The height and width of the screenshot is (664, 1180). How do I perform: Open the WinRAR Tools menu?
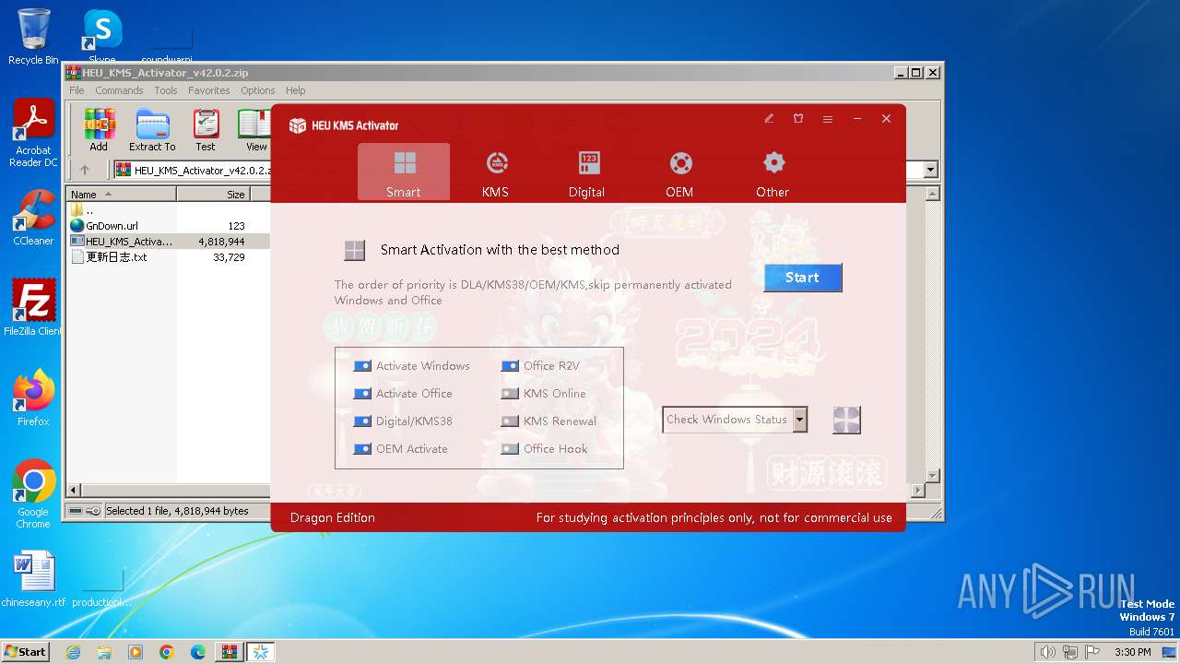click(166, 90)
